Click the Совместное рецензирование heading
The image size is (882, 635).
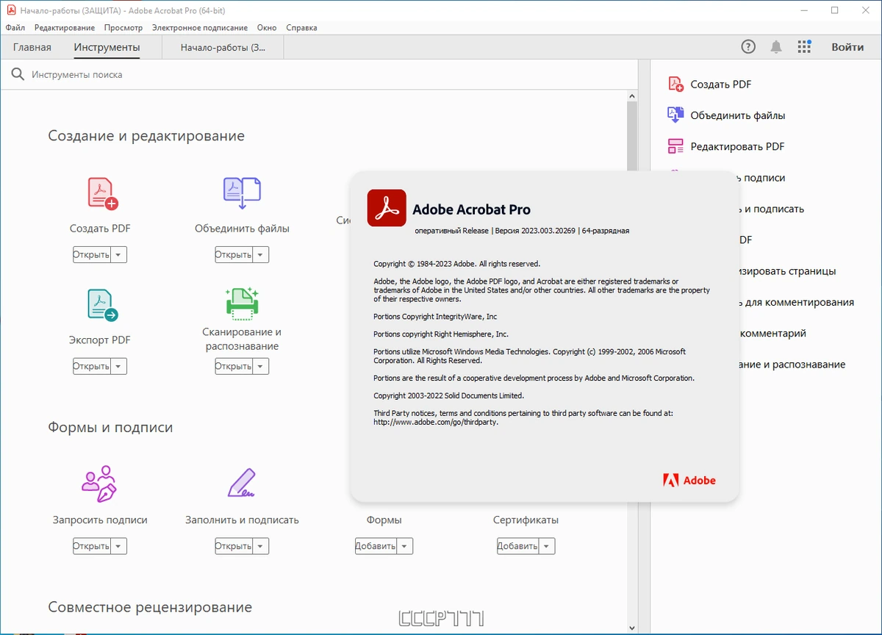pos(150,608)
